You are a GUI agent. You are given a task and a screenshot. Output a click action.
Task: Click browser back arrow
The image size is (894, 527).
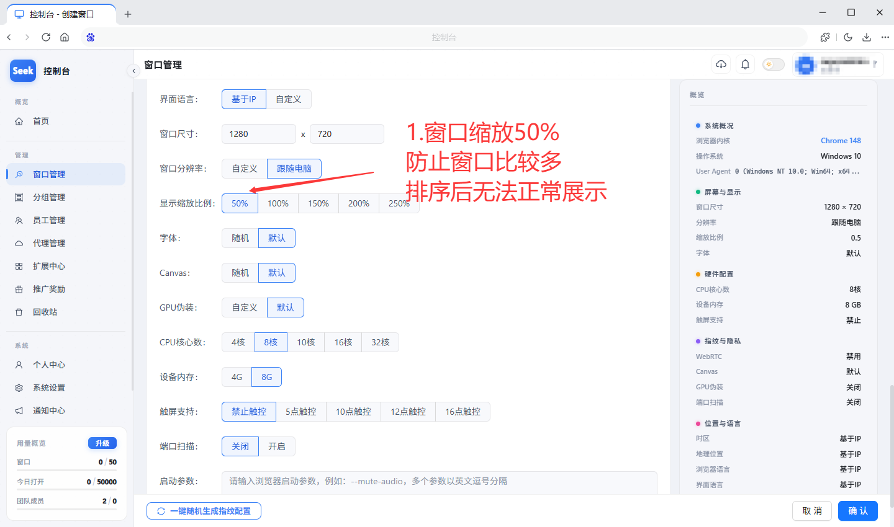coord(9,37)
